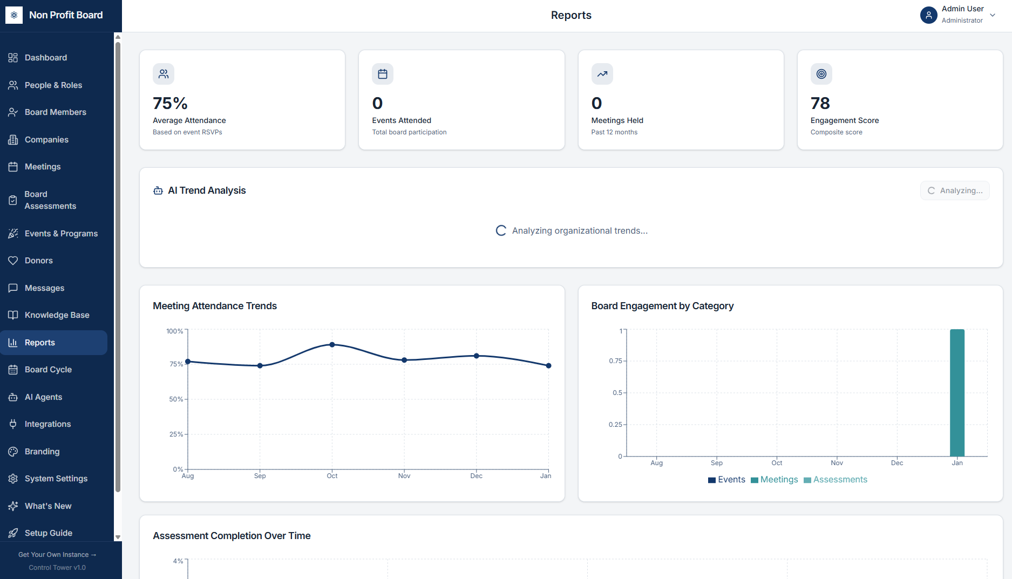Screen dimensions: 1012x579
Task: Click the 75% Average Attendance value
Action: point(170,103)
